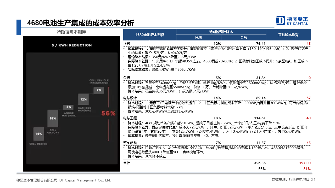Click the 合计 total row label
This screenshot has width=335, height=188.
point(127,163)
